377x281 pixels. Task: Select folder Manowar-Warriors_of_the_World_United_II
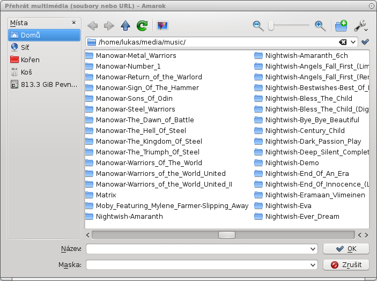(x=159, y=184)
